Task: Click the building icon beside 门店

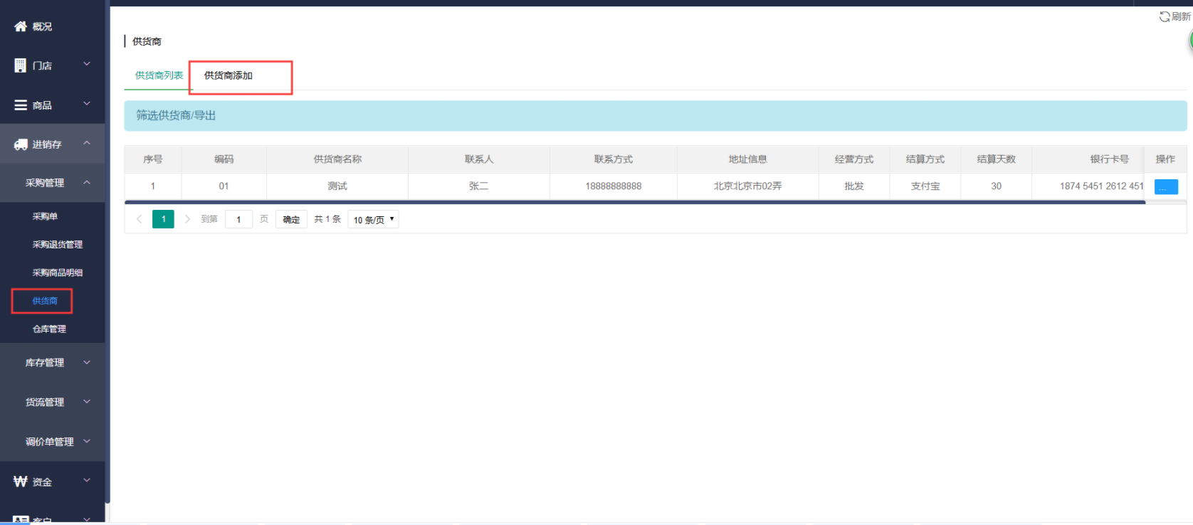Action: pyautogui.click(x=20, y=65)
